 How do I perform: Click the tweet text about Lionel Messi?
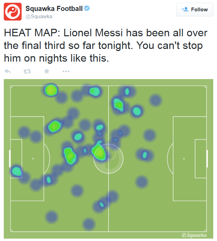point(106,46)
